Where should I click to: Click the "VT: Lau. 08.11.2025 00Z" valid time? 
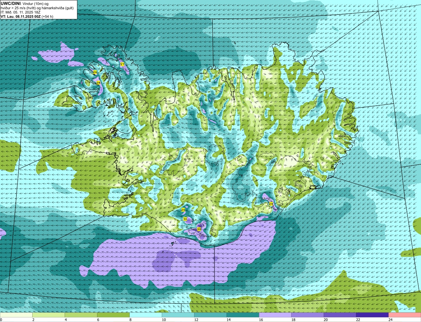(20, 16)
